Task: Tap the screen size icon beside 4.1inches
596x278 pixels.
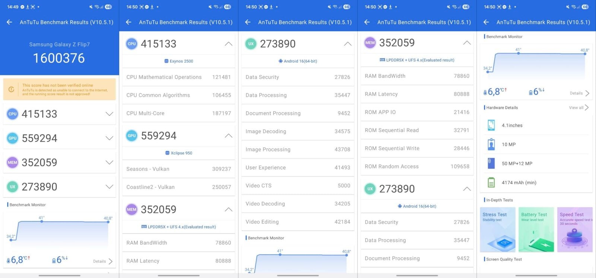Action: tap(491, 125)
